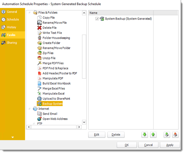
Task: Click the red X Delete File icon
Action: [x=40, y=28]
